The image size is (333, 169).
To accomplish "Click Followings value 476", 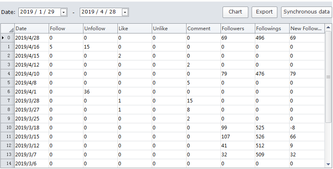I will pyautogui.click(x=272, y=73).
